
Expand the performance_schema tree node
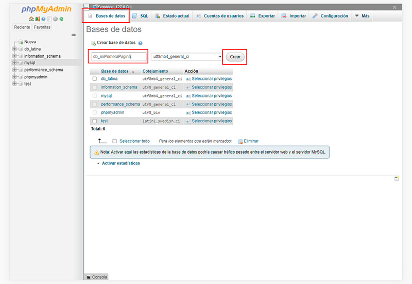pos(14,70)
